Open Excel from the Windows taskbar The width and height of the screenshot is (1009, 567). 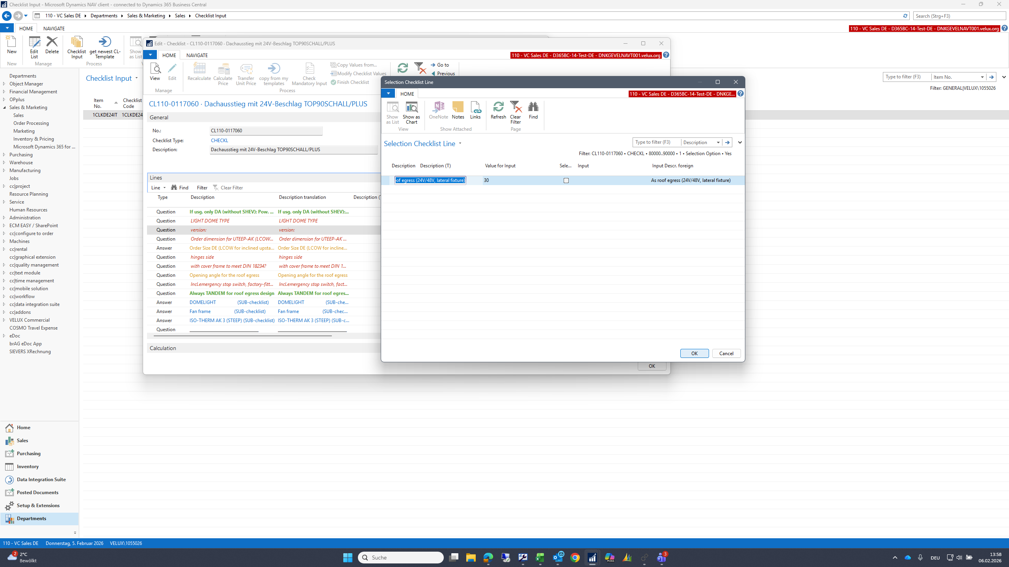click(540, 558)
